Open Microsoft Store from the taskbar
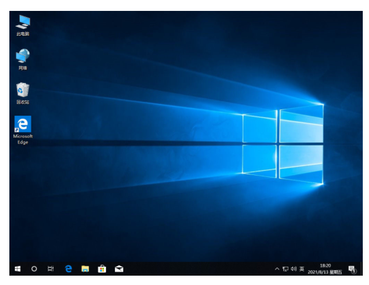This screenshot has height=285, width=369. click(x=102, y=268)
